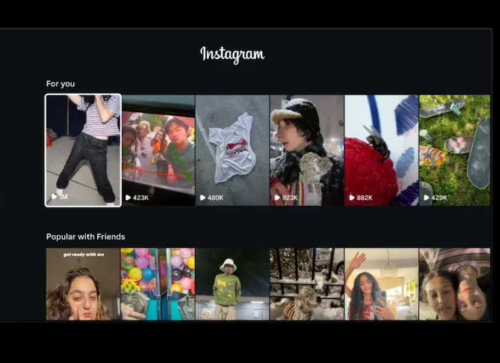Open the green sweater outfit video
The width and height of the screenshot is (500, 363).
(x=233, y=284)
